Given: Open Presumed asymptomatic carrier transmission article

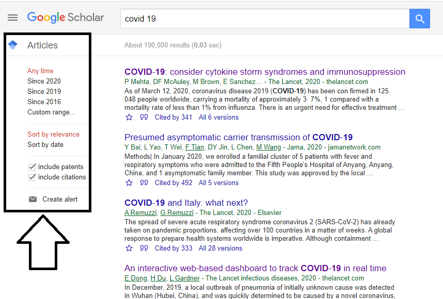Looking at the screenshot, I should [x=239, y=137].
